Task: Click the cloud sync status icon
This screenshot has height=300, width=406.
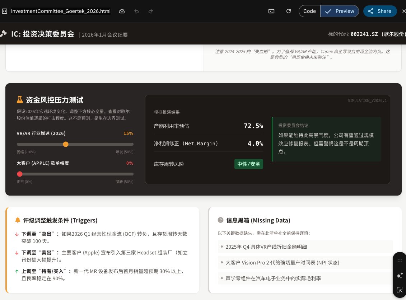Action: click(122, 11)
